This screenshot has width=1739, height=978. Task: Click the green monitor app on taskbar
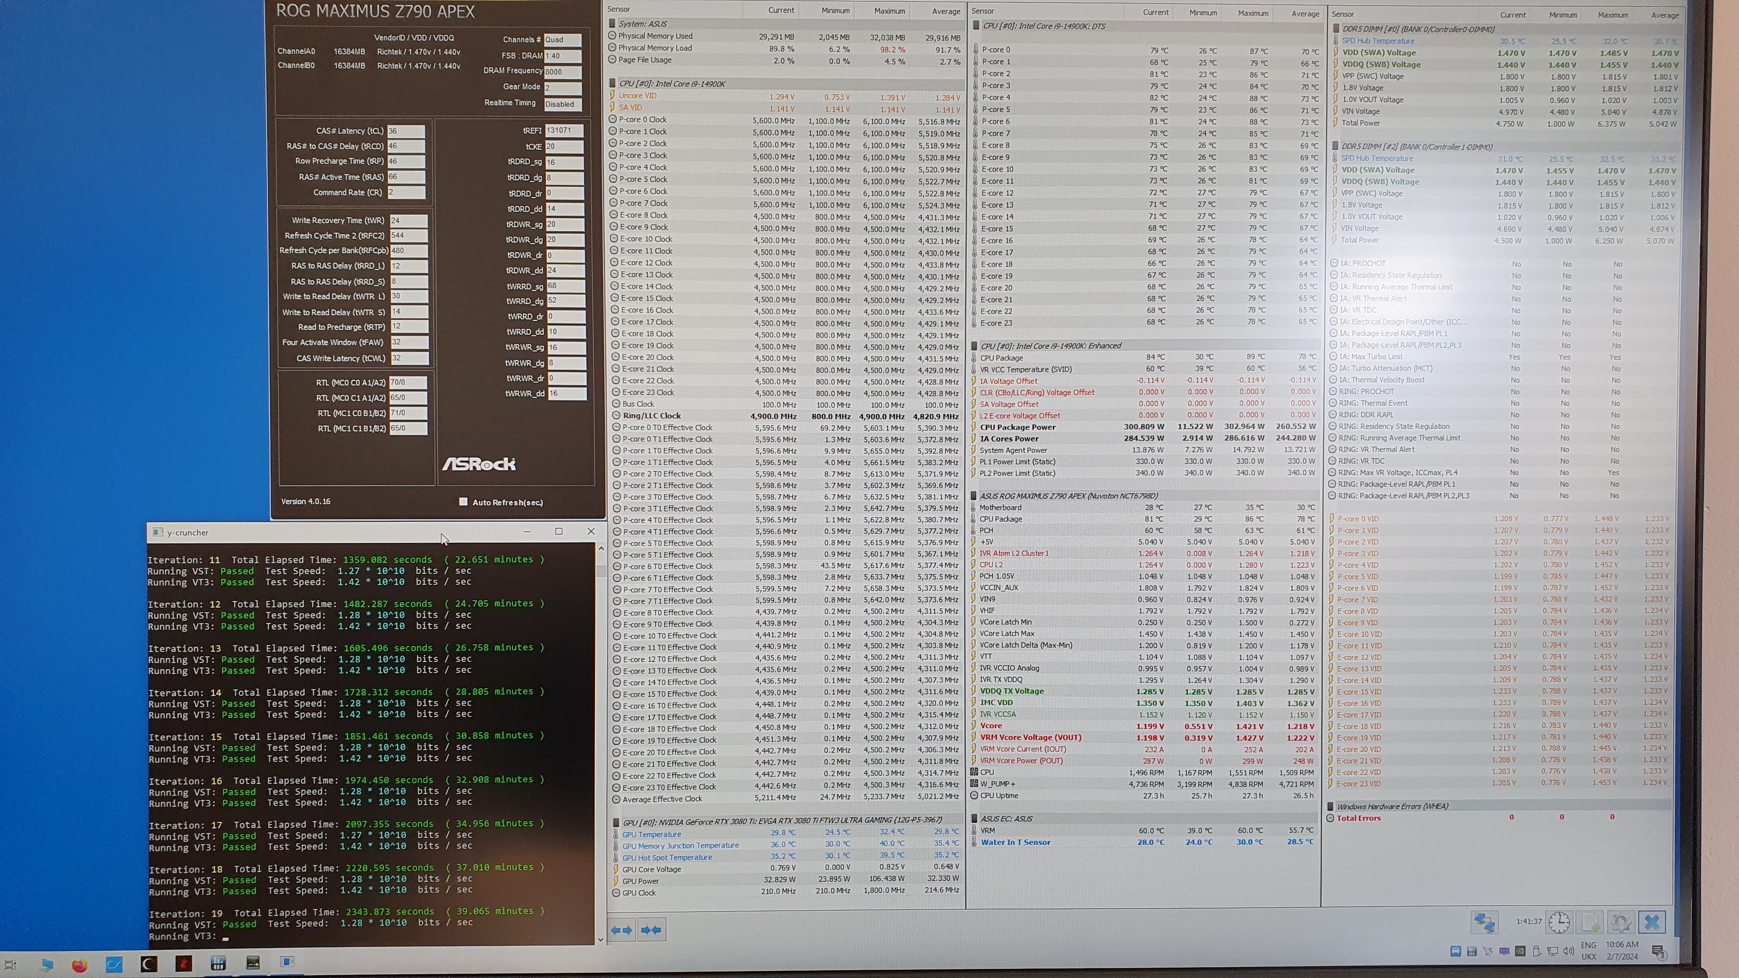(253, 962)
